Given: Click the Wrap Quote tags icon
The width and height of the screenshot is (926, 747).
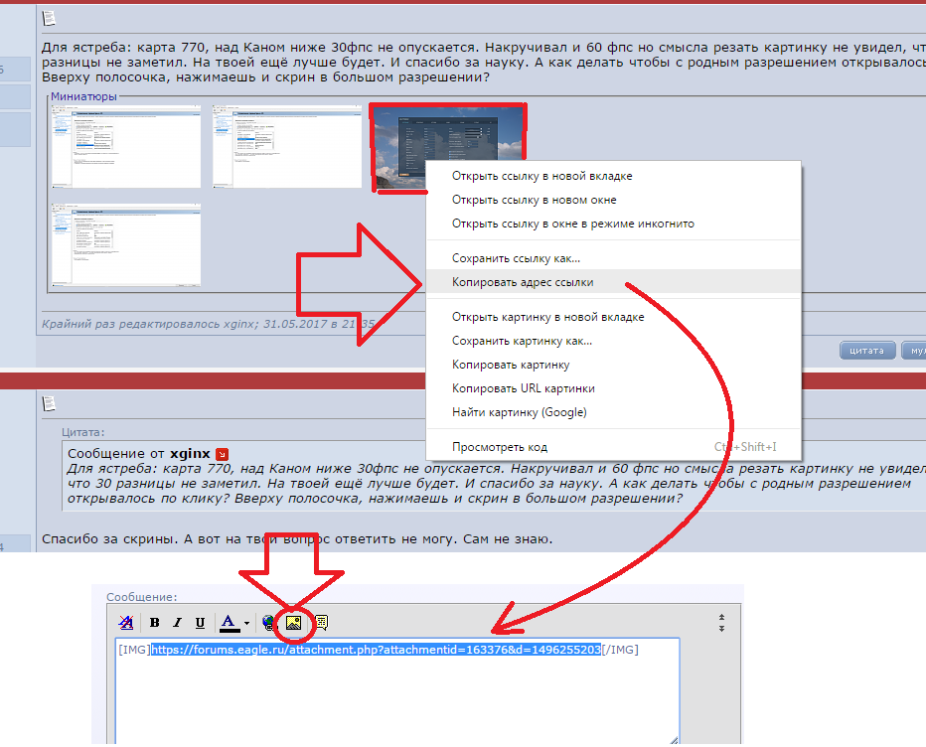Looking at the screenshot, I should 321,623.
